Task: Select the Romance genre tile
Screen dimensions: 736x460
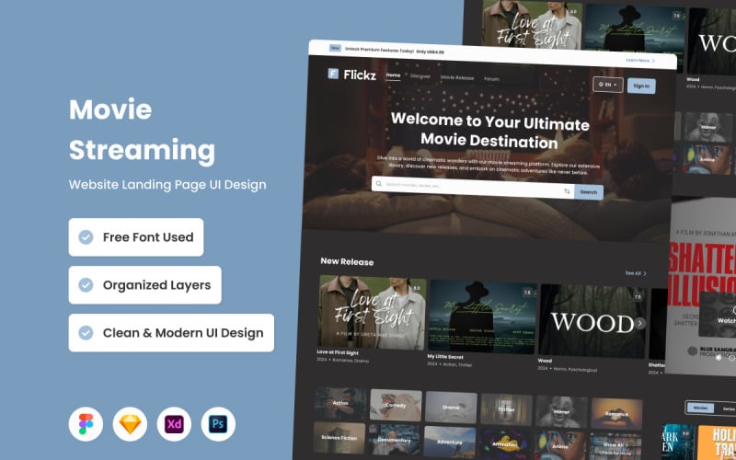Action: click(616, 414)
